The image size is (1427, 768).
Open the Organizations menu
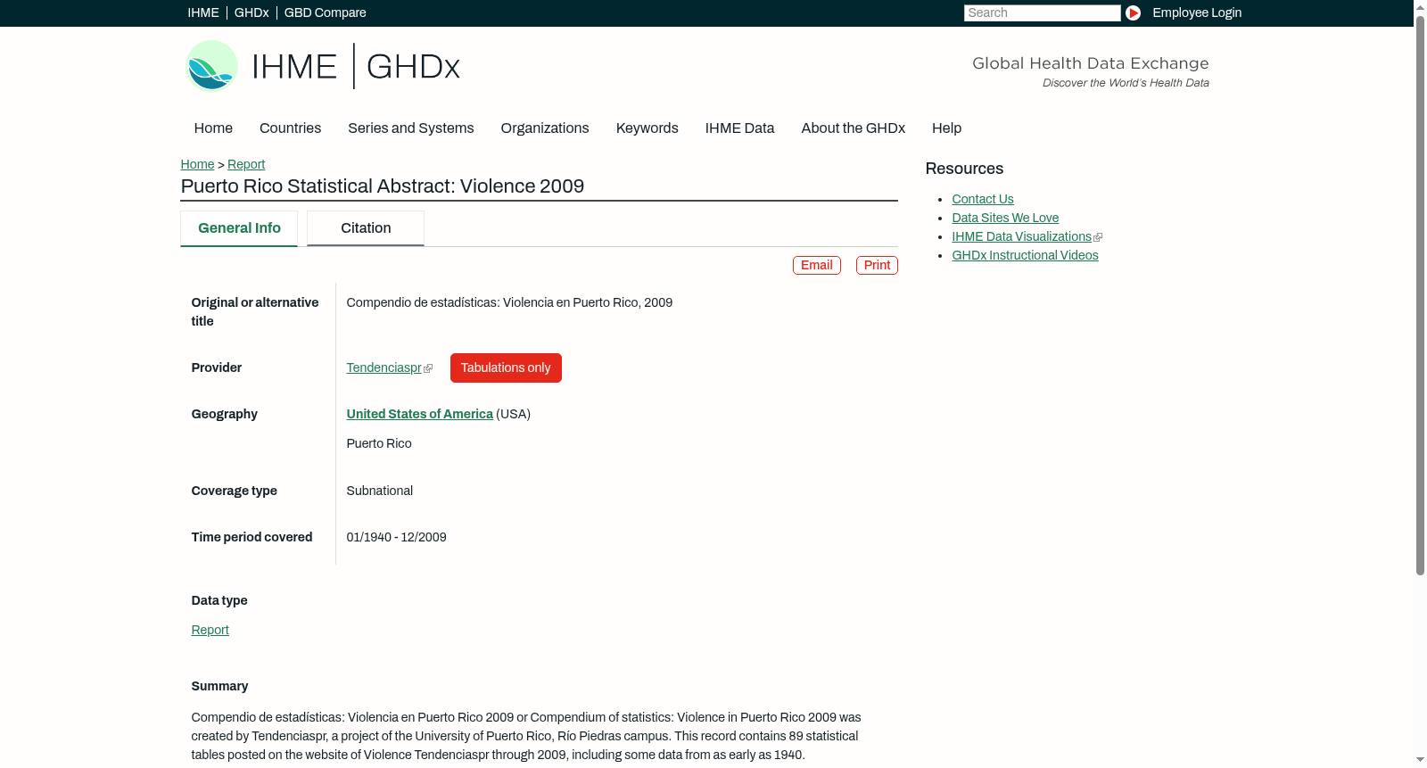[x=545, y=128]
